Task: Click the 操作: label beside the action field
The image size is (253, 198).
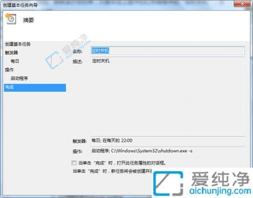Action: 77,151
